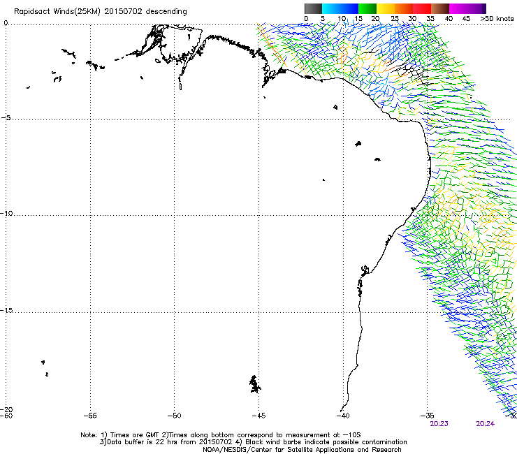
Task: Click the note line 'Times are GMT'
Action: 135,435
